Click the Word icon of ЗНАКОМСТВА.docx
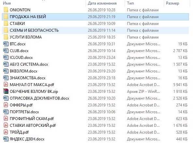 tap(6, 78)
